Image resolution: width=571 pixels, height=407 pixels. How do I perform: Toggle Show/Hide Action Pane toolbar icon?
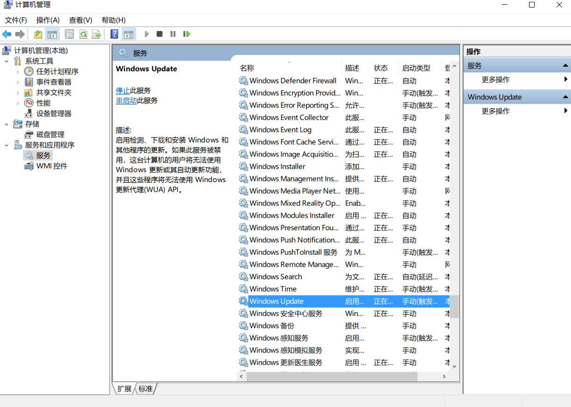pos(128,34)
